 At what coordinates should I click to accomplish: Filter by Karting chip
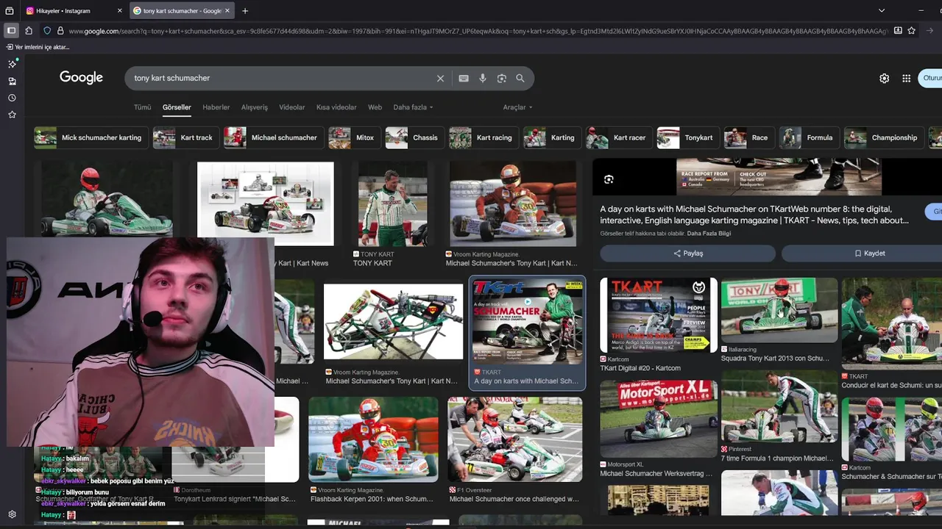point(552,137)
